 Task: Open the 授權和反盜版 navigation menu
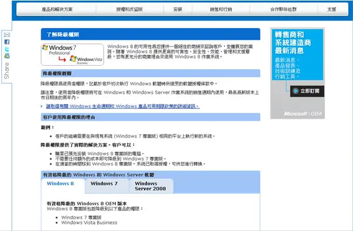coord(129,9)
